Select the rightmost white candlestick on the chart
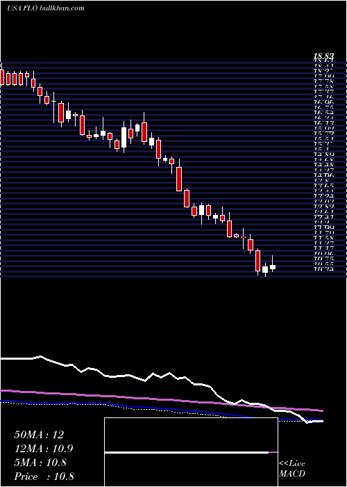 pos(273,266)
